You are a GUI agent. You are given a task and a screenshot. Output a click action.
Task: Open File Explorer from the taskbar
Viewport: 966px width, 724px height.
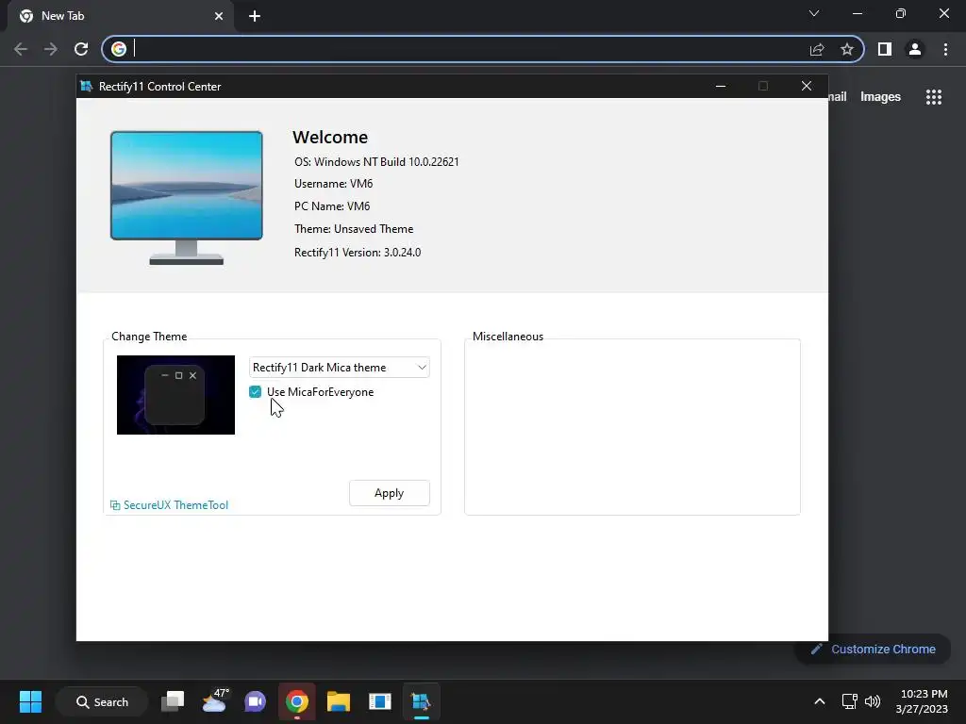(339, 701)
